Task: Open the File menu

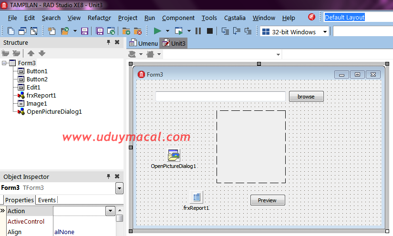Action: [12, 18]
